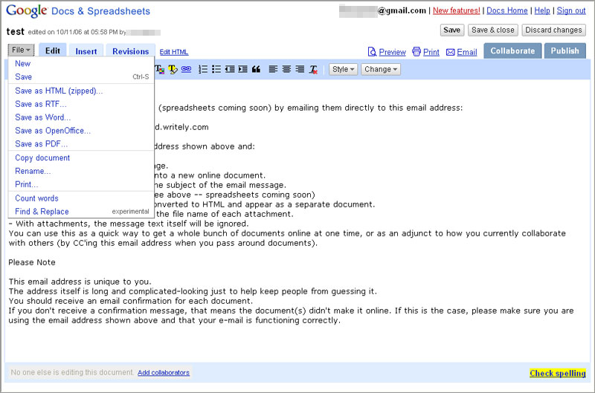Apply blockquote formatting

tap(256, 69)
